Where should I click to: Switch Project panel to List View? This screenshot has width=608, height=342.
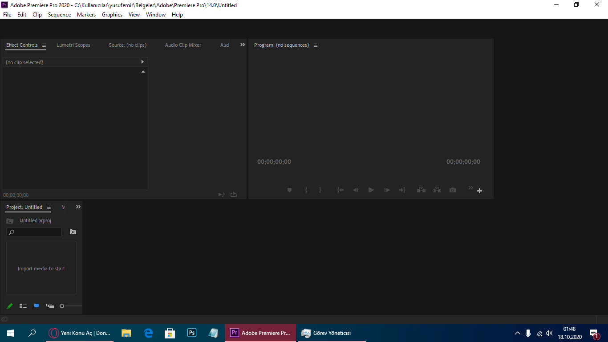[23, 306]
